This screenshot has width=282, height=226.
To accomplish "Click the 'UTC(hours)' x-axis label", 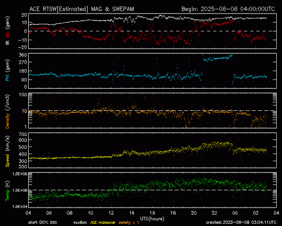I will coord(152,219).
